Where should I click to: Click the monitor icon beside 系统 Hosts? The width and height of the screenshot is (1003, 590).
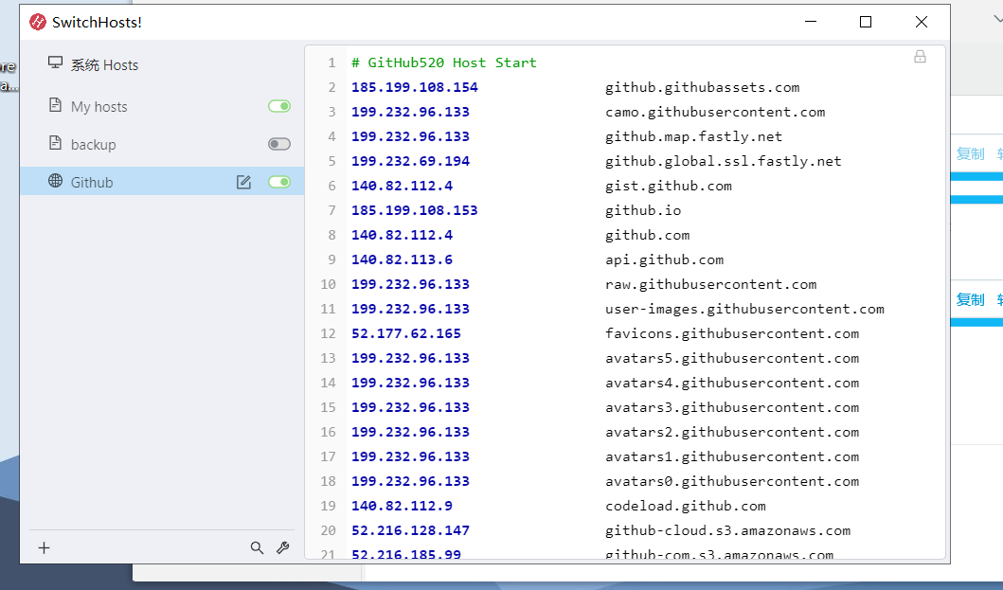tap(56, 63)
